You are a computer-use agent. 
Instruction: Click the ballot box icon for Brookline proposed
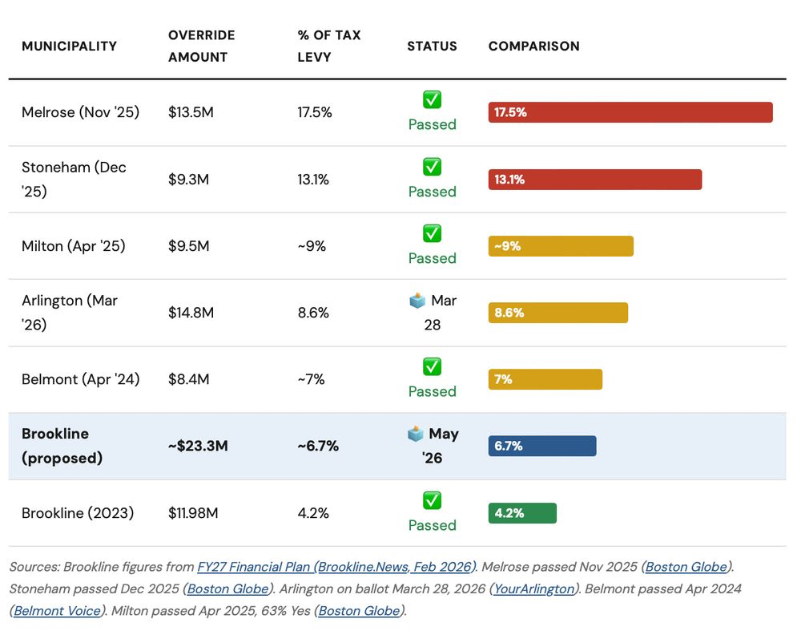pos(415,434)
